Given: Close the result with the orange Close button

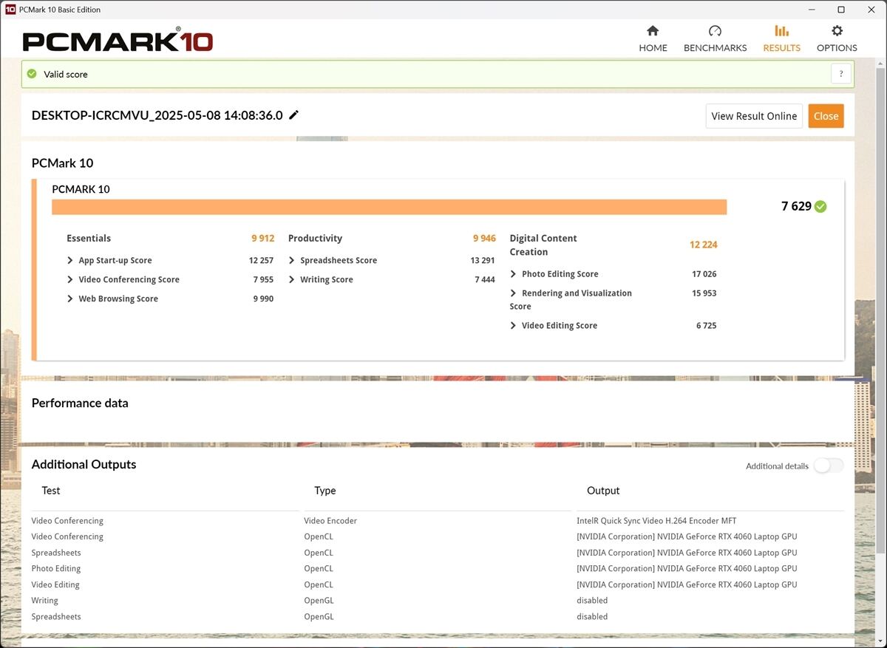Looking at the screenshot, I should tap(826, 116).
